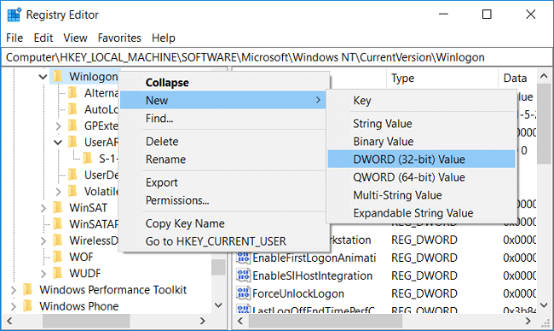Expand the WUDF key chevron
Viewport: 554px width, 331px height.
click(x=43, y=273)
